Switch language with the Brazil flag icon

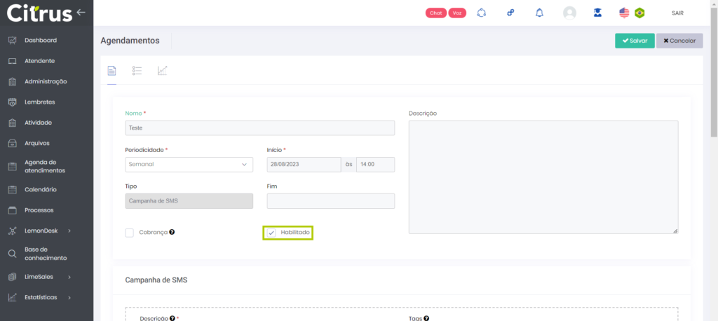(x=639, y=13)
